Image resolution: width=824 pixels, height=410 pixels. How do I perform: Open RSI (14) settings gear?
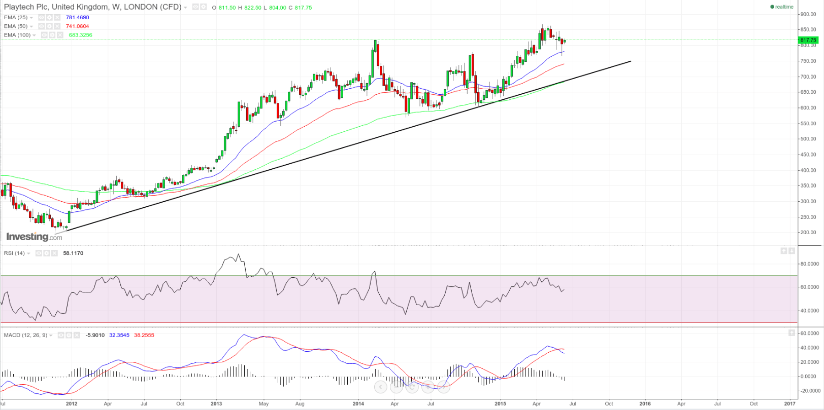pyautogui.click(x=47, y=253)
